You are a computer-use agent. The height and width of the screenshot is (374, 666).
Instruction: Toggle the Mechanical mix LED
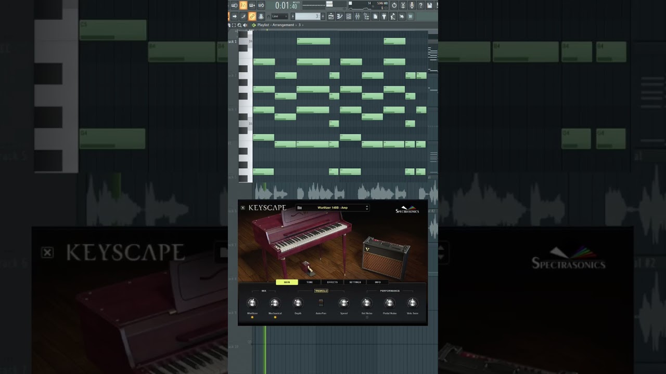275,317
